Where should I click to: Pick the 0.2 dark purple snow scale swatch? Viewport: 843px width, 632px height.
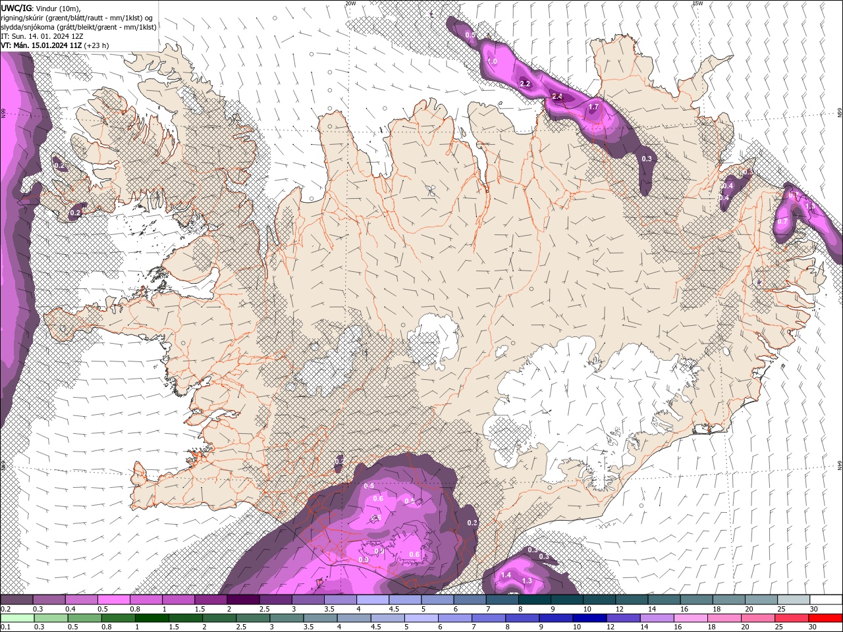[x=16, y=600]
